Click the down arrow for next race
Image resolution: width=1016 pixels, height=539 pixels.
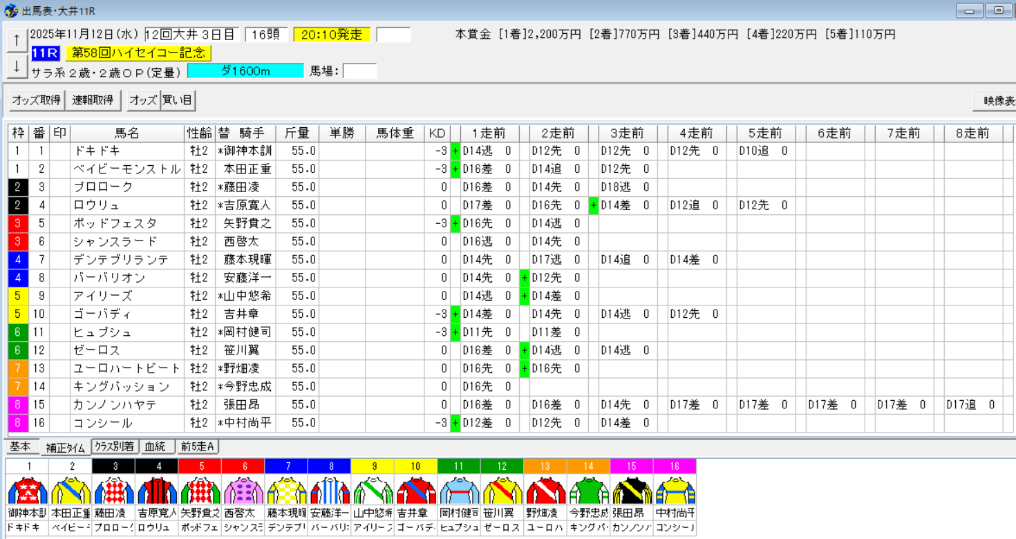point(17,67)
